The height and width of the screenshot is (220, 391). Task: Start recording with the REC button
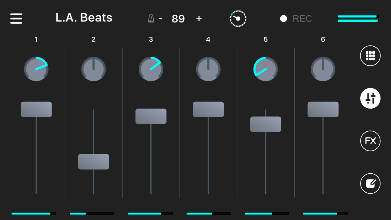(296, 19)
